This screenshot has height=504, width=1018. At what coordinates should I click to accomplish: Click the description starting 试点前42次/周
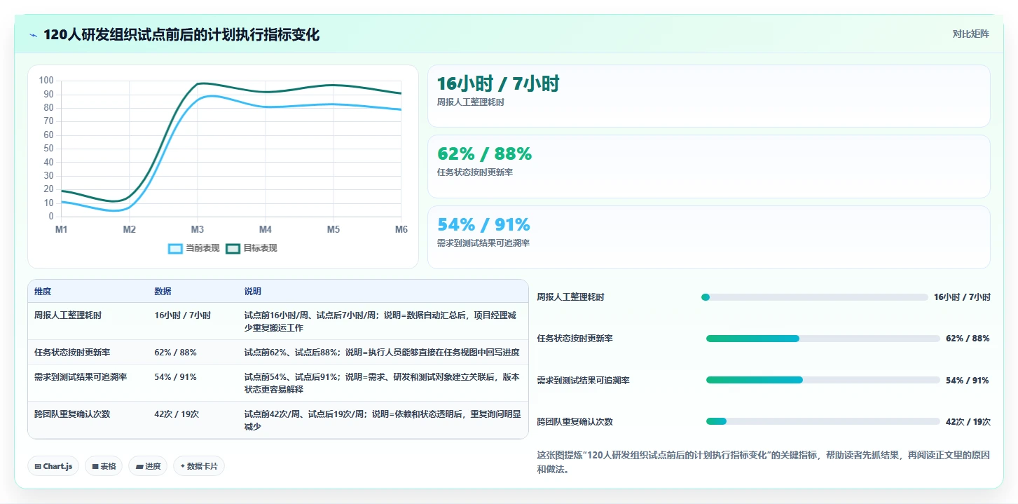click(382, 421)
